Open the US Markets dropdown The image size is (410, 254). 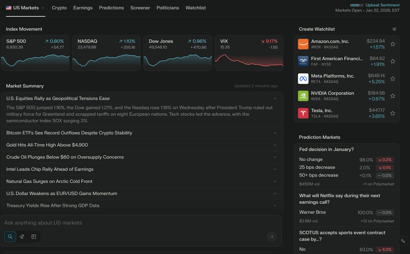coord(25,8)
